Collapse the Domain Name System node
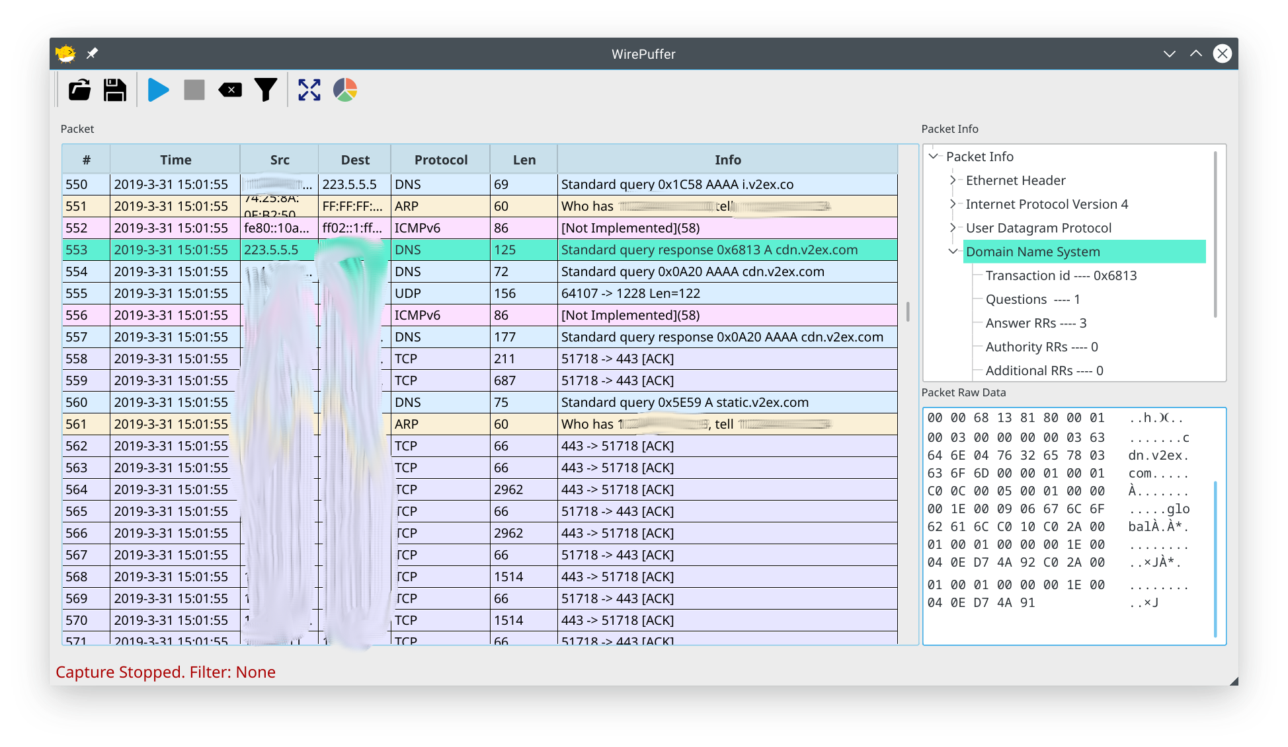Viewport: 1288px width, 747px height. [953, 252]
